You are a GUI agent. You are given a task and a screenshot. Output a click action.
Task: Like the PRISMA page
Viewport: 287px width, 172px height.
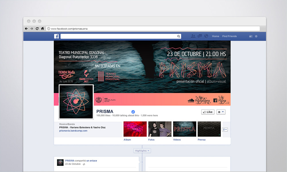click(x=208, y=112)
